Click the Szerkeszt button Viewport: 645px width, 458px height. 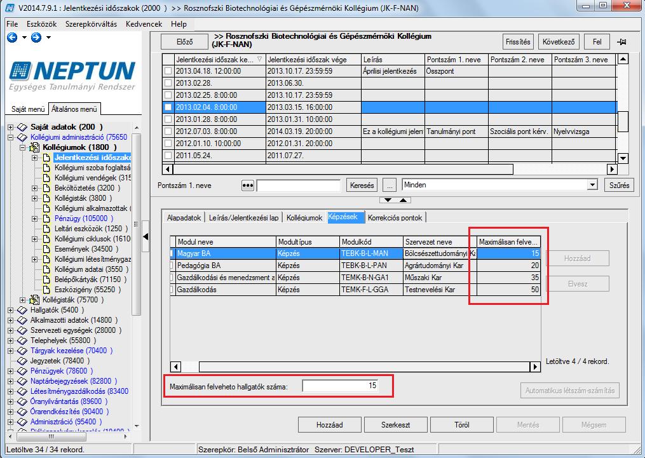[x=395, y=425]
